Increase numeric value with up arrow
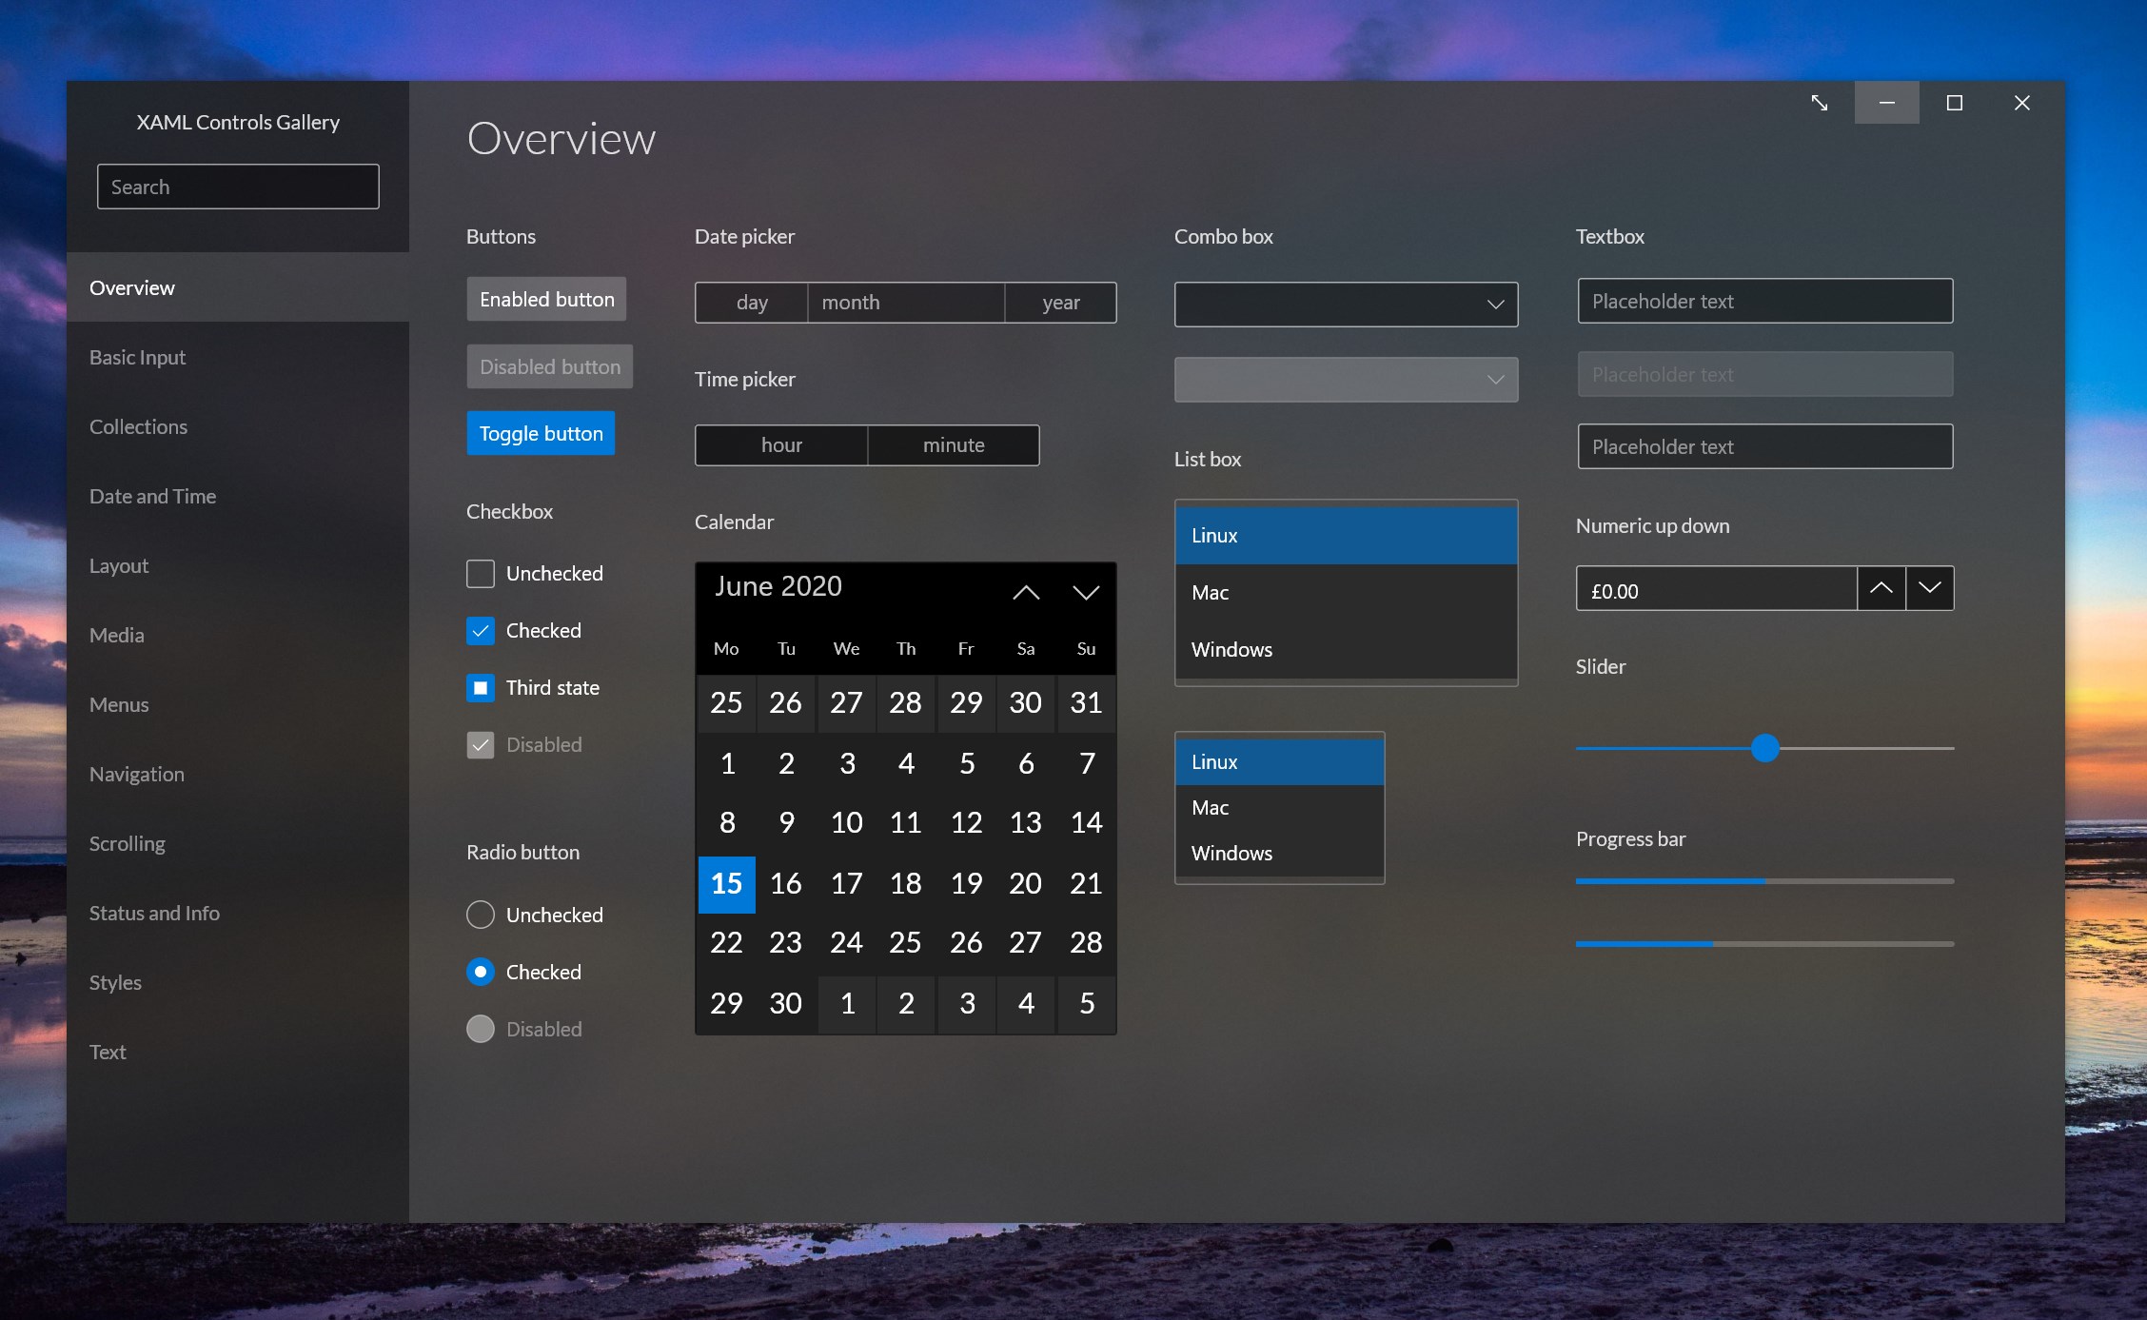Screen dimensions: 2147x1320 (1881, 589)
